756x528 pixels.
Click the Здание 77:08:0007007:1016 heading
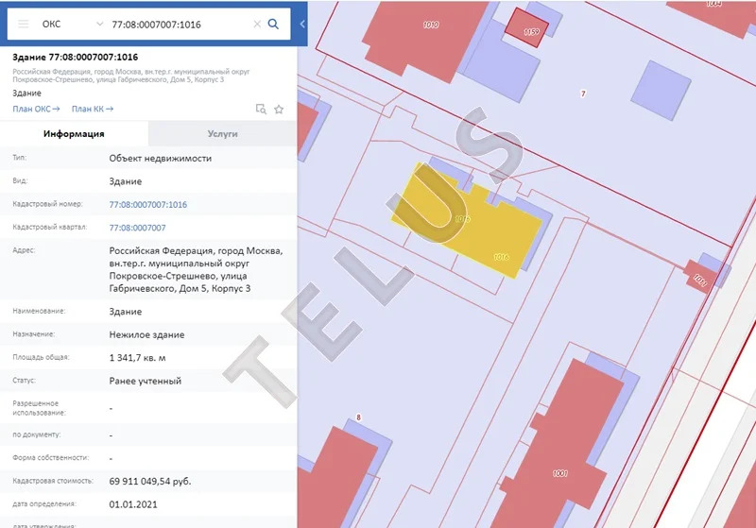(76, 57)
